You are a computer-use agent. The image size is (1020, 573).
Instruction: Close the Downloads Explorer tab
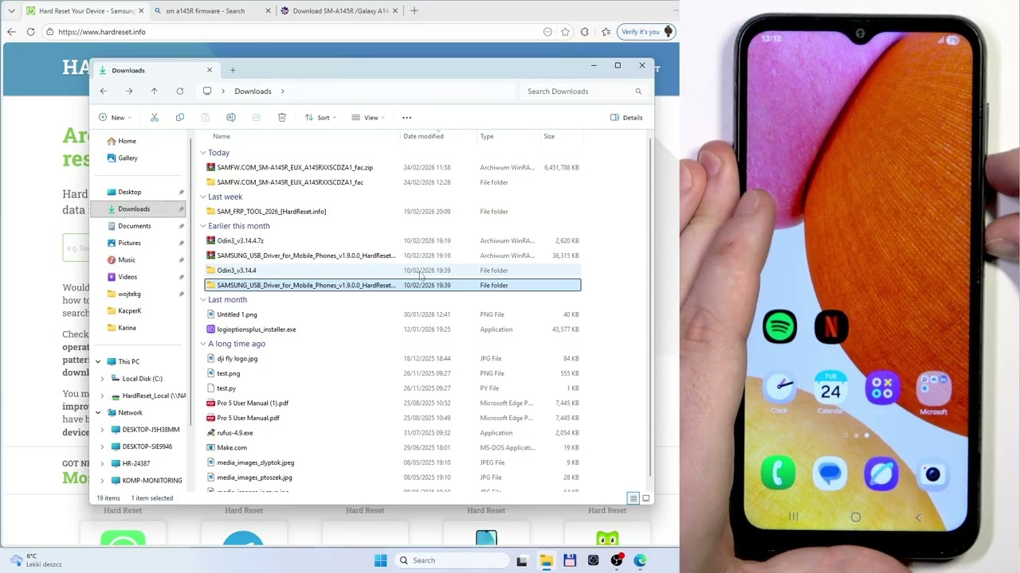click(x=210, y=70)
